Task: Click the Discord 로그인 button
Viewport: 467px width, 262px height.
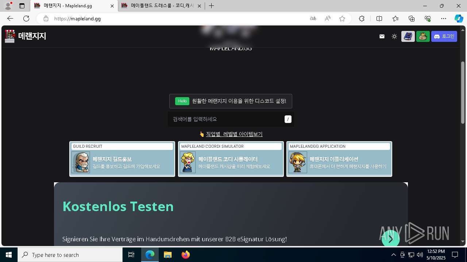Action: click(444, 36)
